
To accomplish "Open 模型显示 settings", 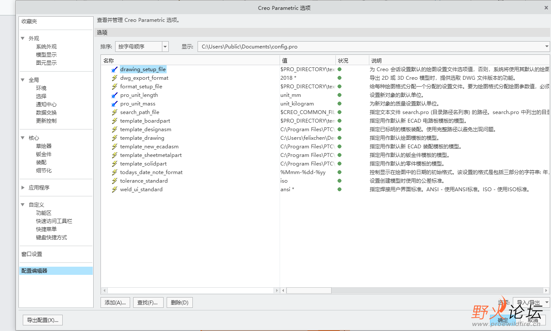I will click(46, 55).
